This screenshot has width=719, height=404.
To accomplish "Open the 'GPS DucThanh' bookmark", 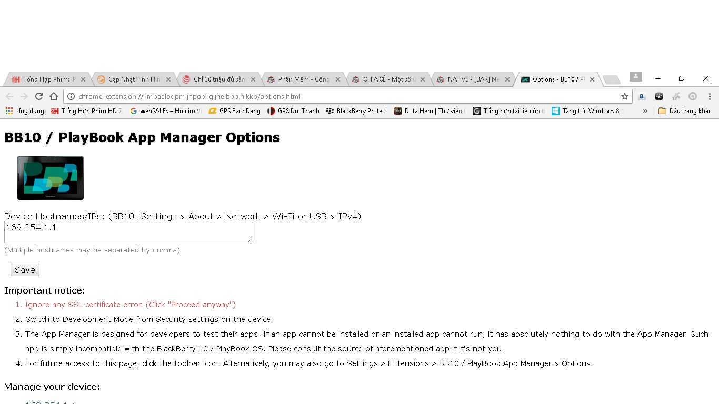I will click(293, 111).
